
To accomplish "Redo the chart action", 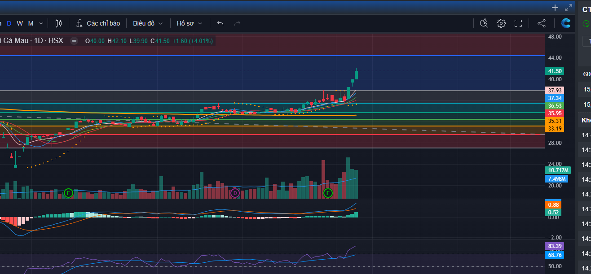I will point(238,23).
